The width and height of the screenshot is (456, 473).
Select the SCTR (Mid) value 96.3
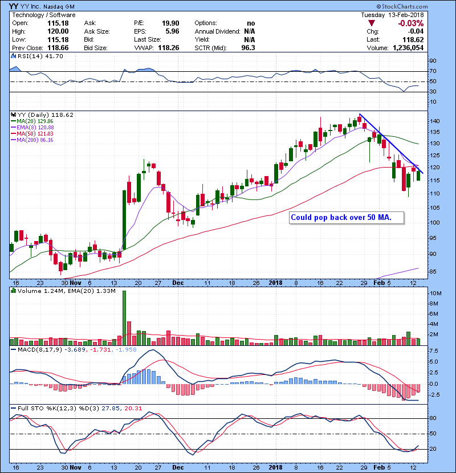[x=248, y=48]
